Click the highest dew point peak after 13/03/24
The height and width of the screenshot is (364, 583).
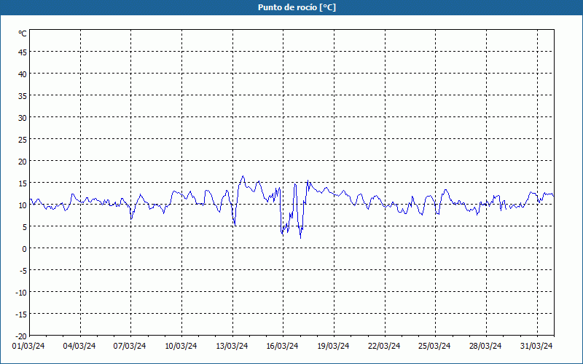tap(243, 176)
